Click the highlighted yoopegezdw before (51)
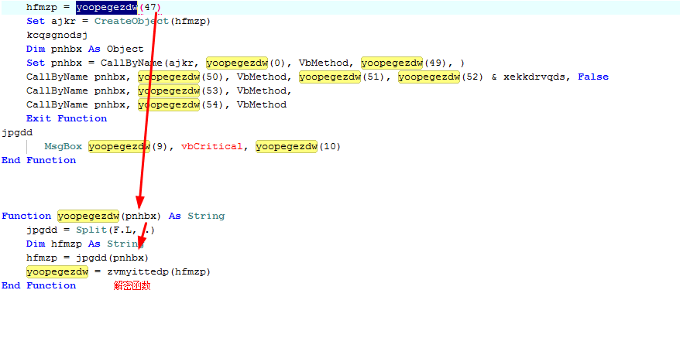The height and width of the screenshot is (348, 680). [x=330, y=77]
